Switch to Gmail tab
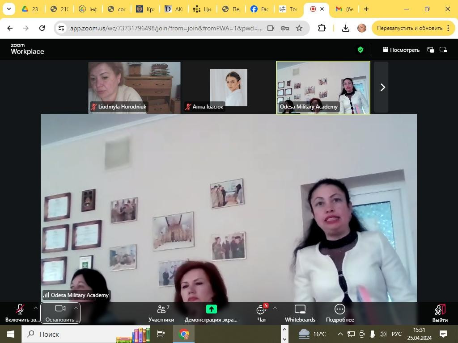 click(x=344, y=9)
